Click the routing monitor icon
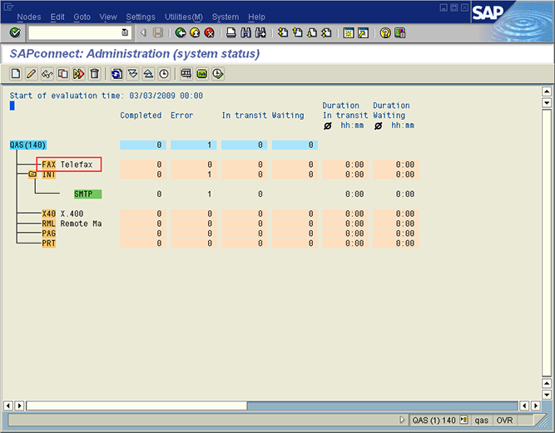 (x=186, y=74)
